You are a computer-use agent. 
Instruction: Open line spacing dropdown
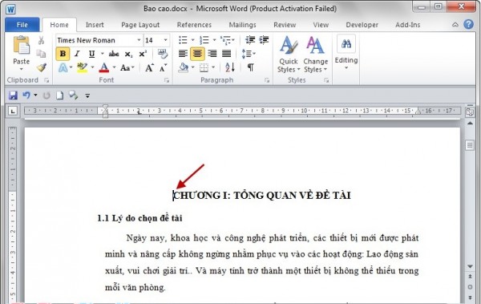(x=249, y=54)
